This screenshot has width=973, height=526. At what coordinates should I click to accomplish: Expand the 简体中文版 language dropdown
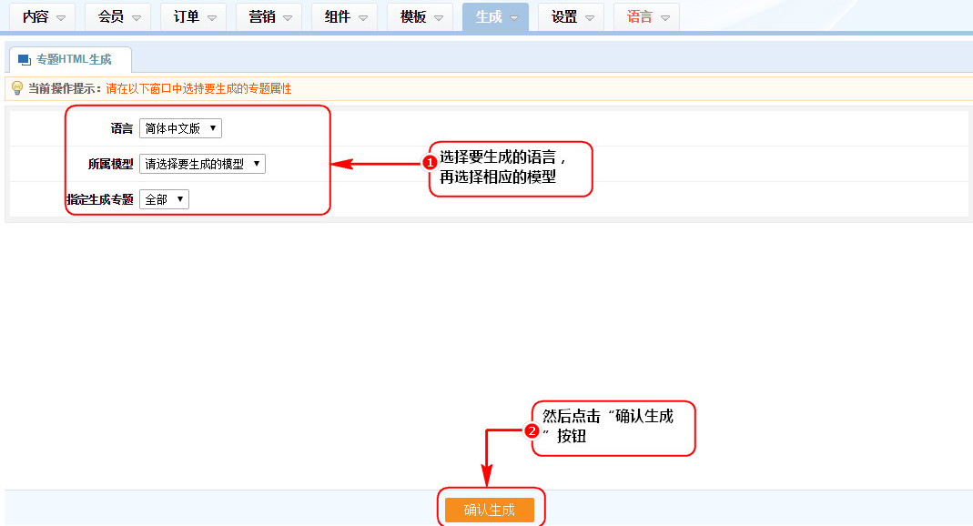tap(180, 129)
